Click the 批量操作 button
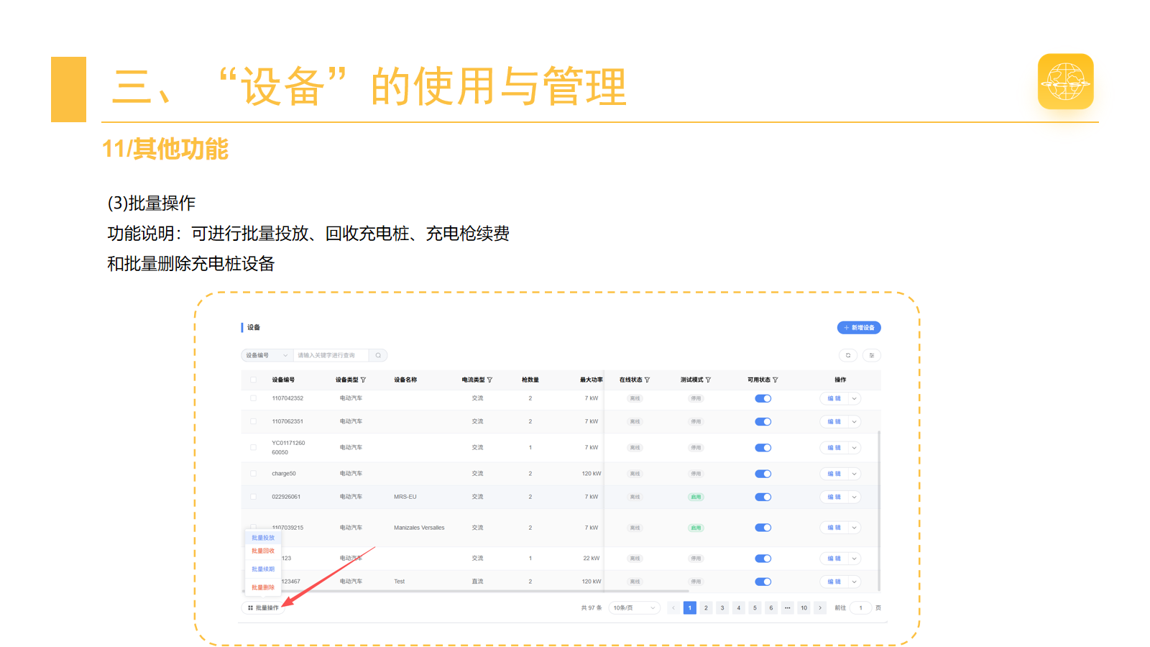The height and width of the screenshot is (647, 1150). [263, 607]
